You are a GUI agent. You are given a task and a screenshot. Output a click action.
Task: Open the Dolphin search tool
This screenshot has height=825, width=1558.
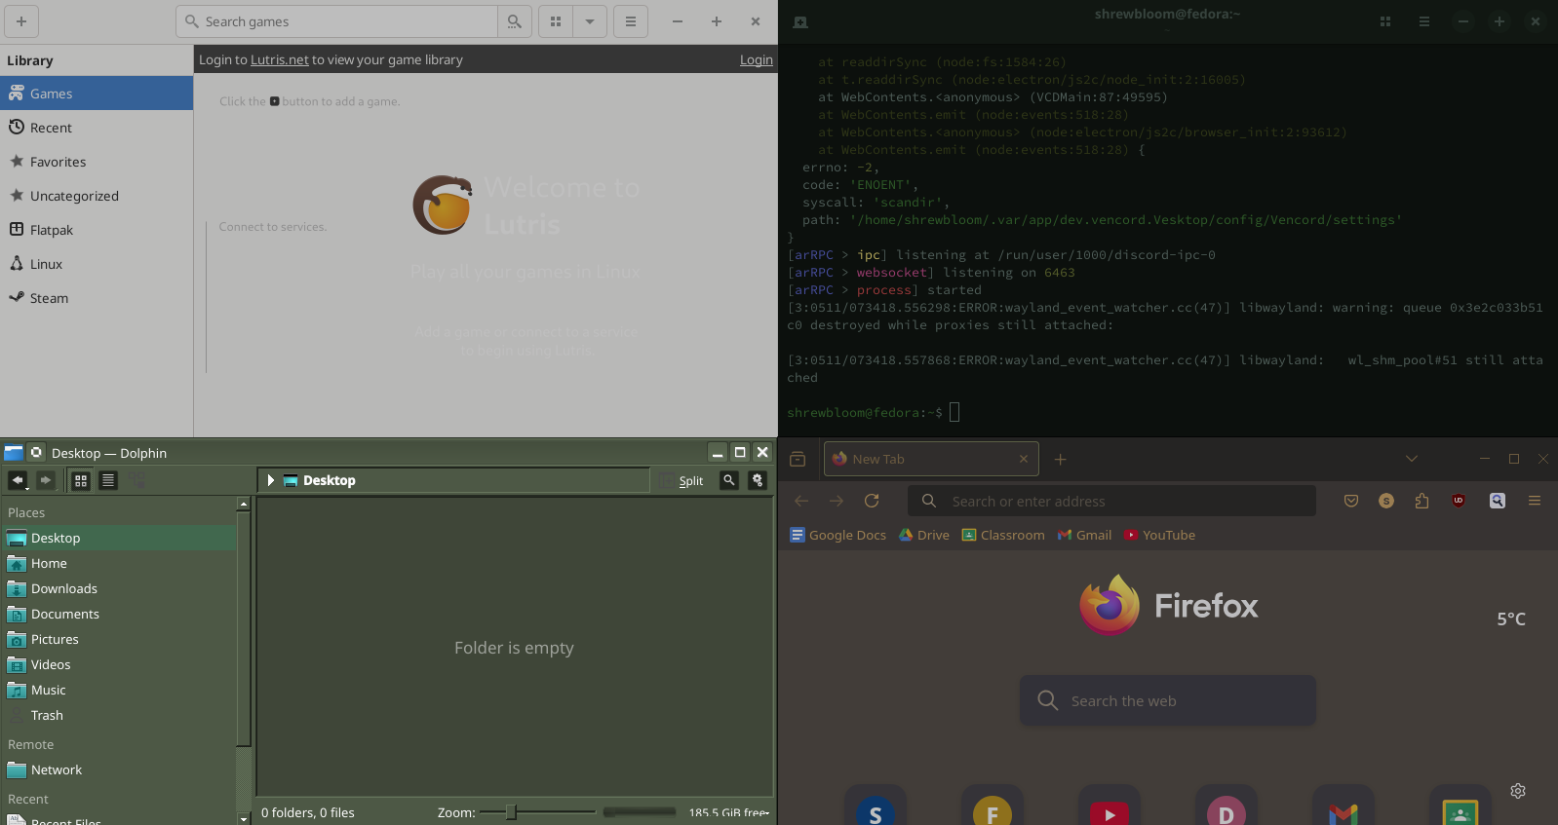coord(729,480)
